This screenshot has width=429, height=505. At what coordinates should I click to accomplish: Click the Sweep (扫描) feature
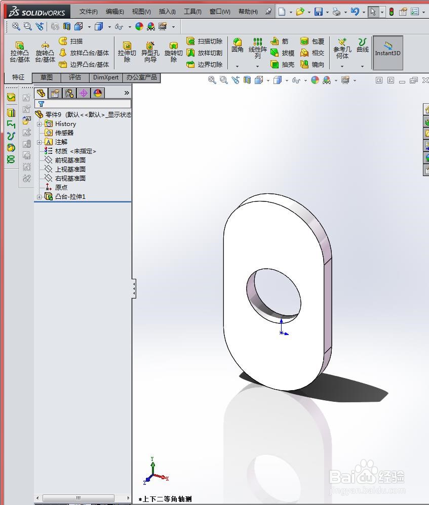click(x=71, y=41)
